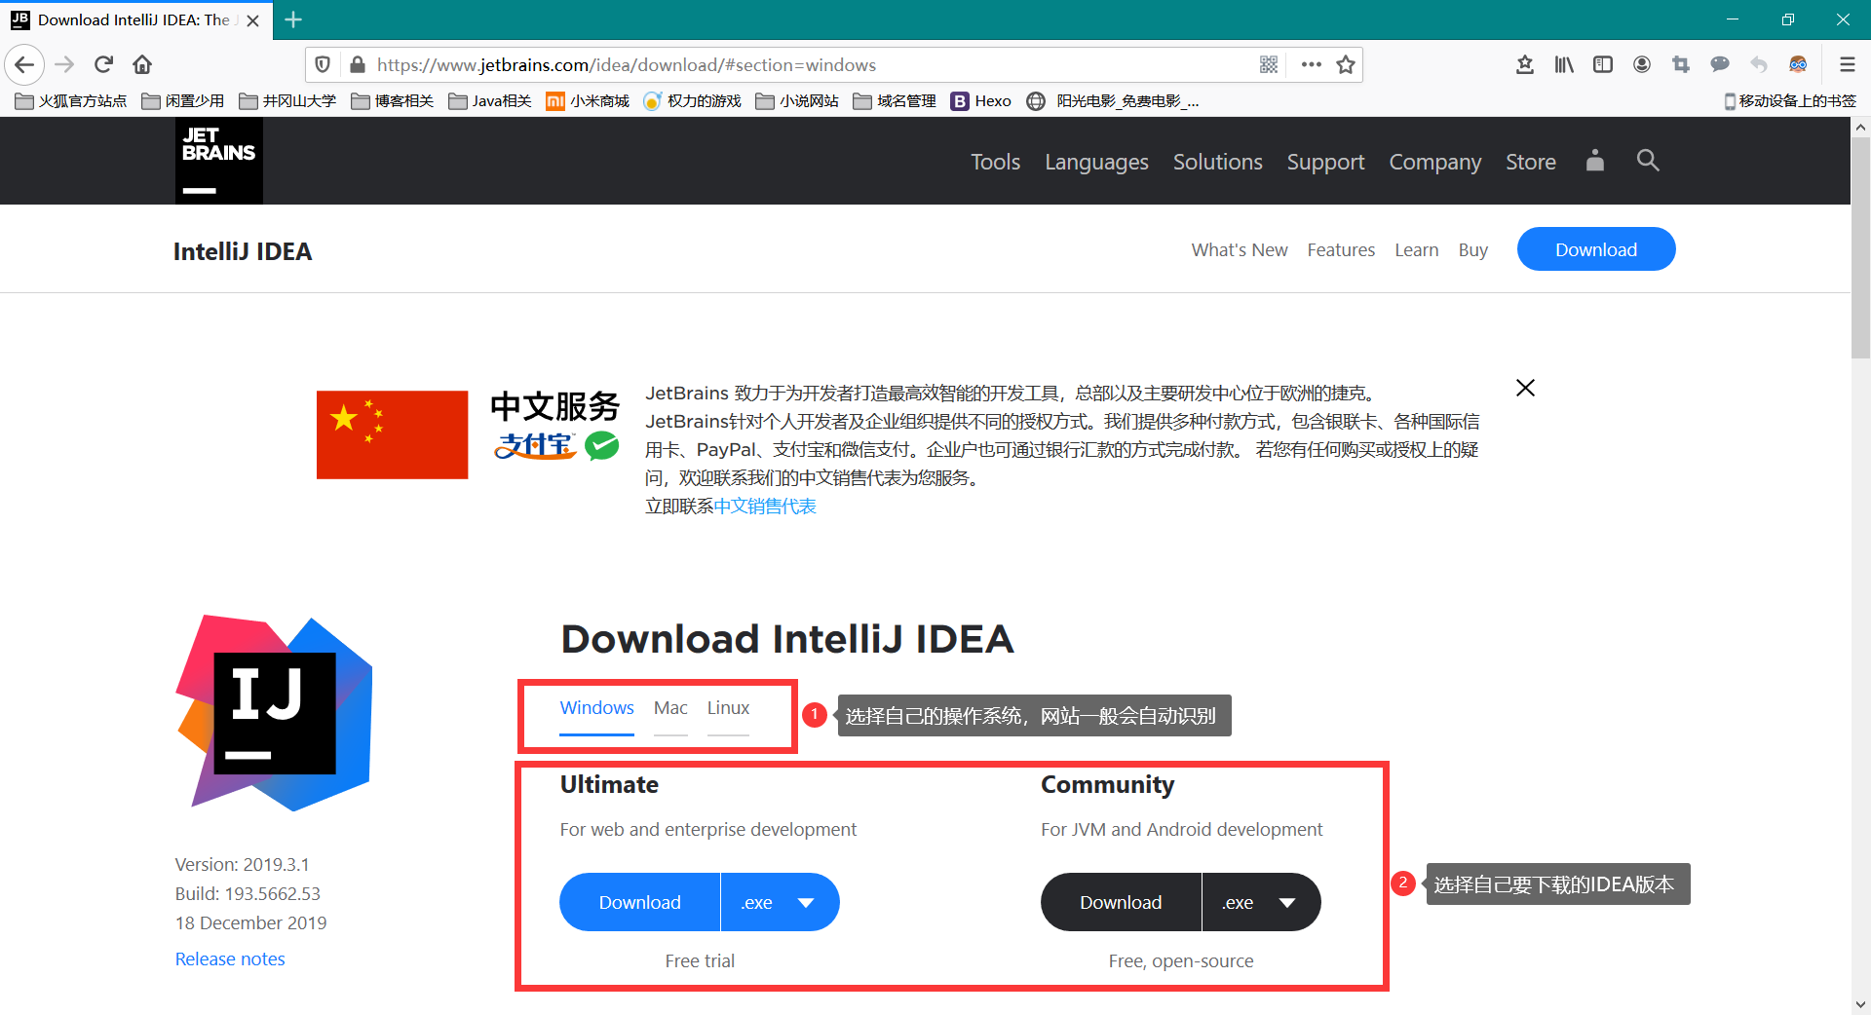Expand Ultimate .exe format dropdown
The image size is (1871, 1015).
(780, 903)
